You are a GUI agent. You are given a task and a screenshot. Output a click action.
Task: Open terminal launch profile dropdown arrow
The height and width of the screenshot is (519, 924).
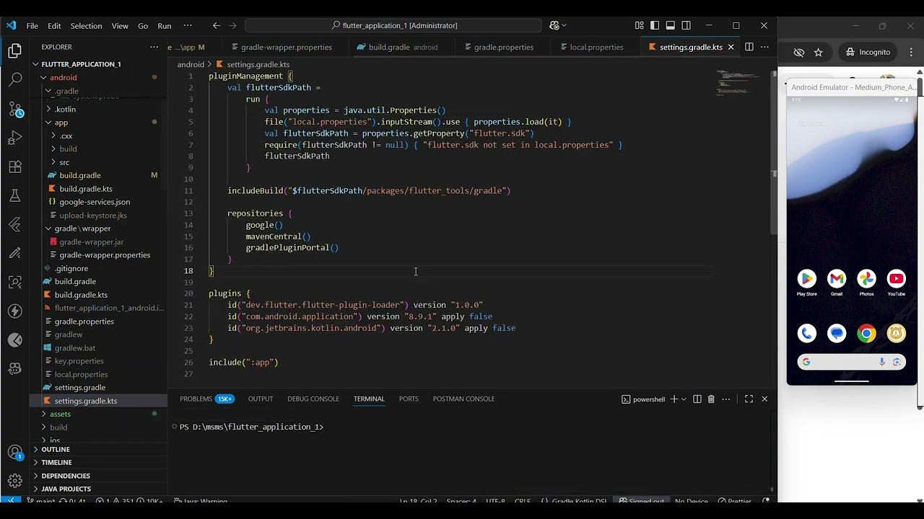click(x=684, y=399)
